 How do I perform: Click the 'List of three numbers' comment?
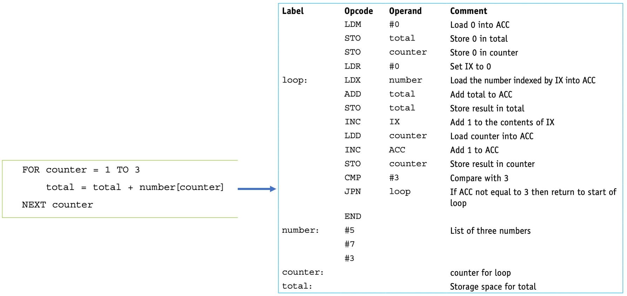(x=490, y=231)
